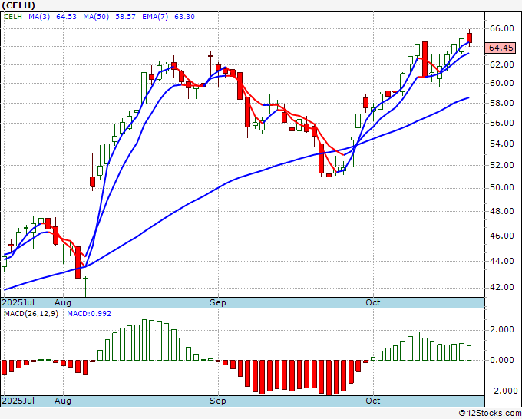Click the 42.00 price axis label
This screenshot has height=419, width=522.
pyautogui.click(x=502, y=287)
